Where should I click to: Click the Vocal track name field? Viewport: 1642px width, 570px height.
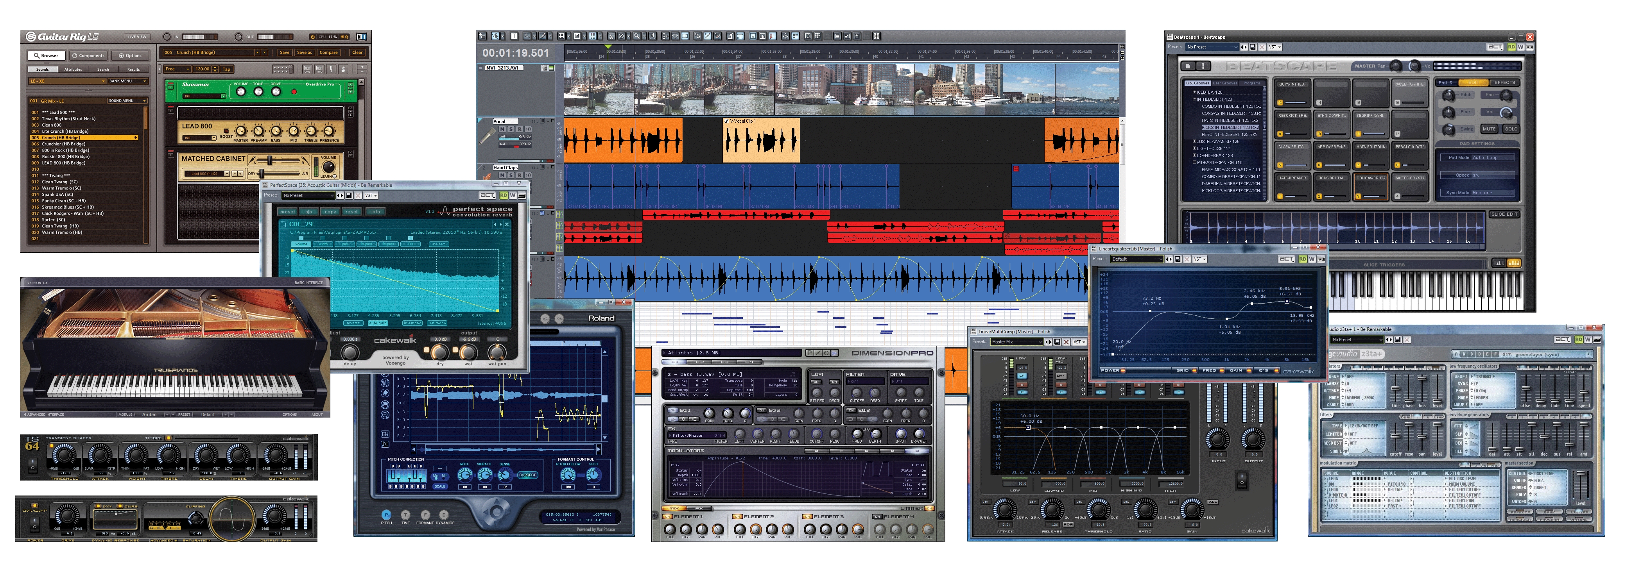click(x=506, y=122)
